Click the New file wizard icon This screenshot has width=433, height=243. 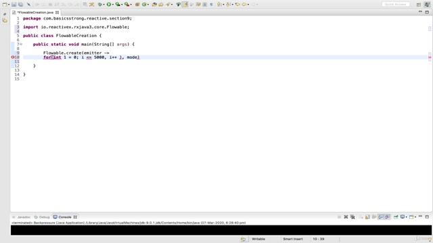point(5,5)
